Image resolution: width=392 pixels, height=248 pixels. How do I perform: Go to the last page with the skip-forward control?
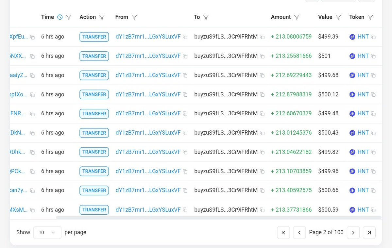(369, 232)
